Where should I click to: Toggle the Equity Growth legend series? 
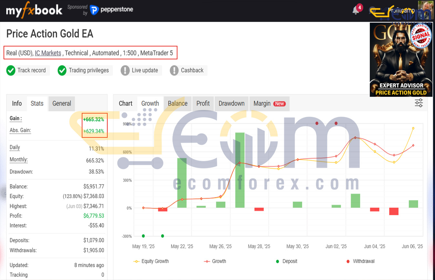(151, 261)
